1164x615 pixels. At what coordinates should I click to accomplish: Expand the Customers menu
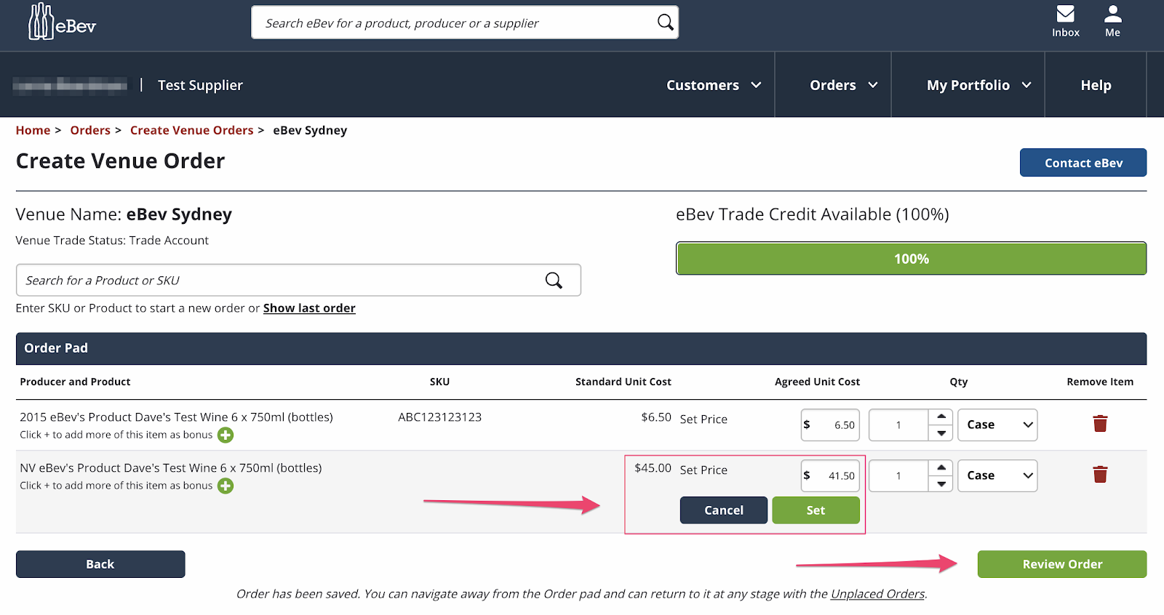click(714, 85)
